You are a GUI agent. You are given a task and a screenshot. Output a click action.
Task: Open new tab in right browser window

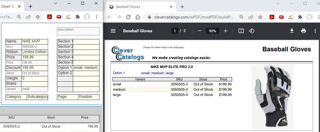point(182,7)
